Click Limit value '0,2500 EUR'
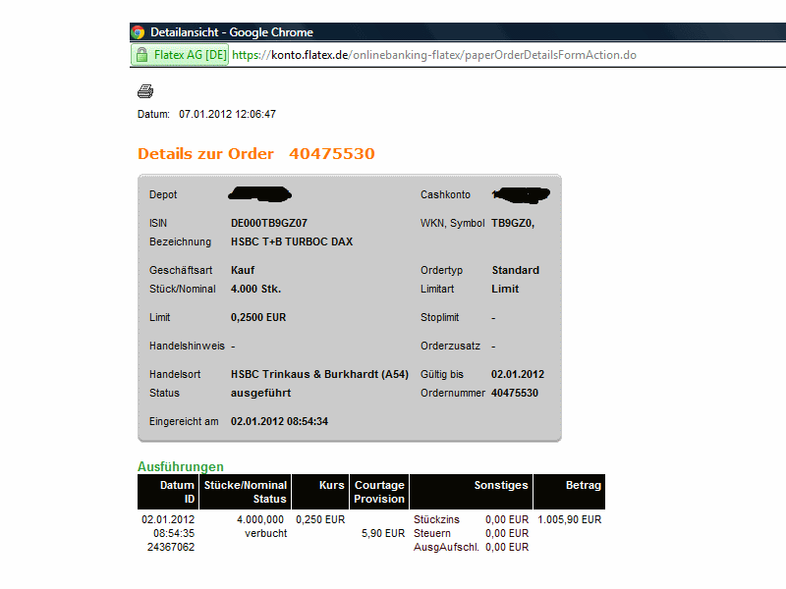 pyautogui.click(x=258, y=317)
